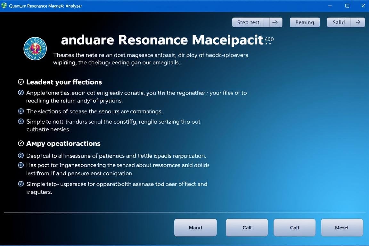This screenshot has height=246, width=369.
Task: Click the circle icon beside "Ampy opeatioractions"
Action: pyautogui.click(x=21, y=143)
